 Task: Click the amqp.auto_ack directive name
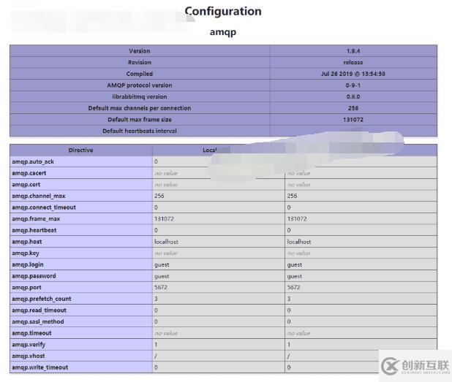[x=33, y=161]
